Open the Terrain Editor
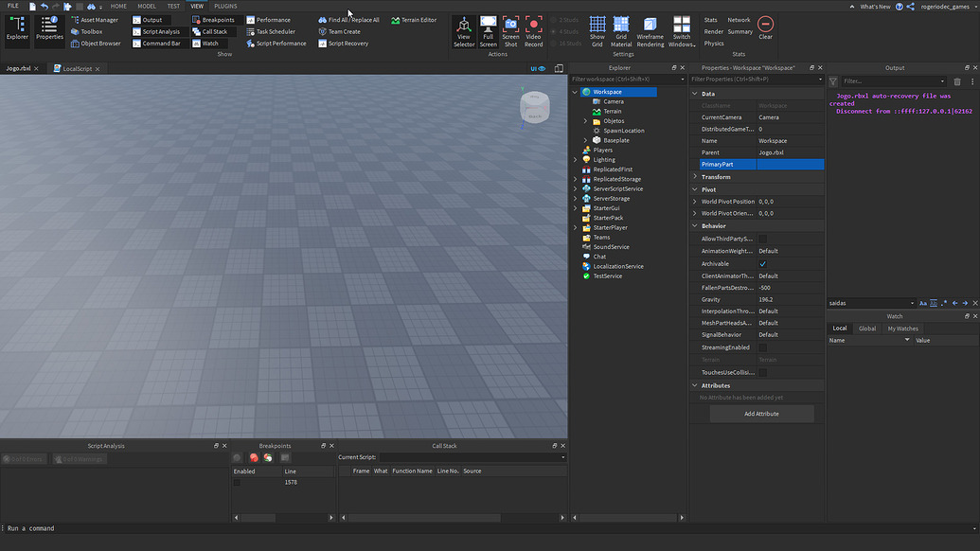The height and width of the screenshot is (551, 980). pyautogui.click(x=418, y=19)
